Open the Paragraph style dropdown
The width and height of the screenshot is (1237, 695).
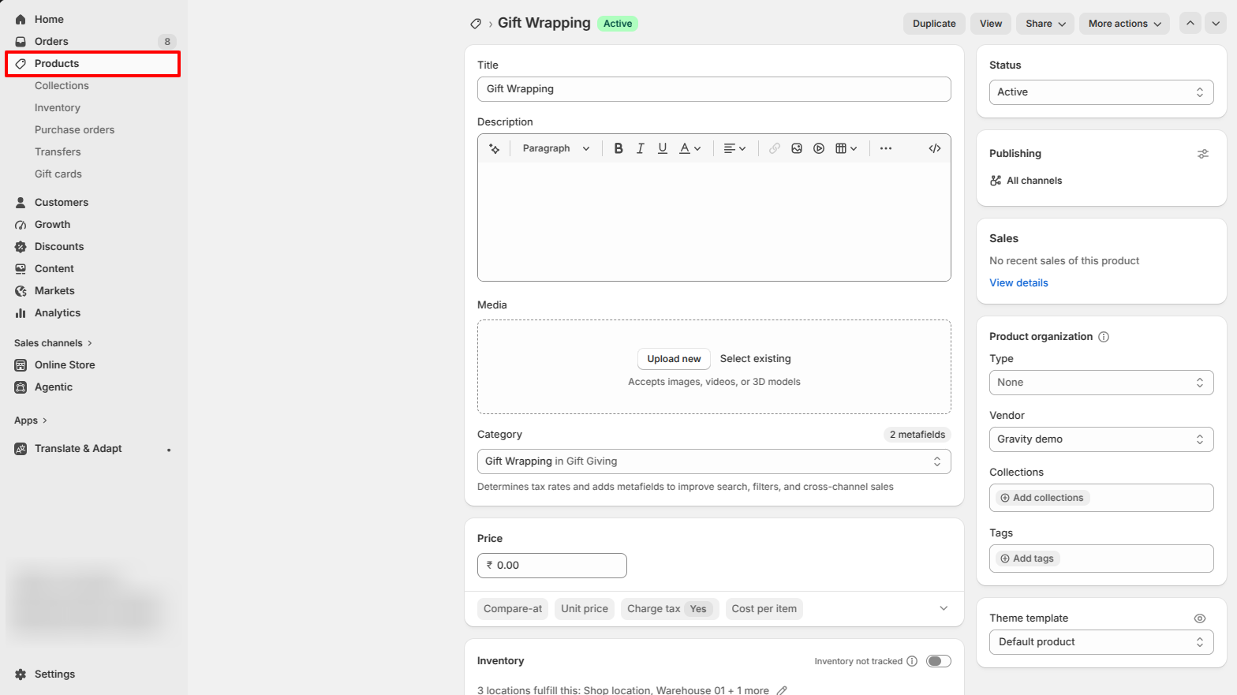(555, 148)
